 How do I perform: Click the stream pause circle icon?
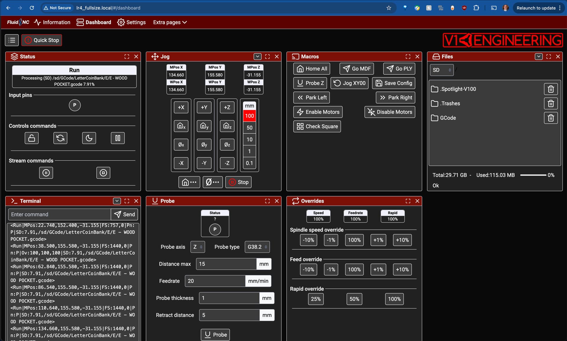[x=46, y=173]
